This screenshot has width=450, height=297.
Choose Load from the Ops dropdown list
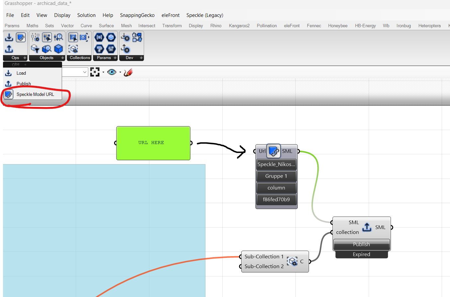[32, 73]
